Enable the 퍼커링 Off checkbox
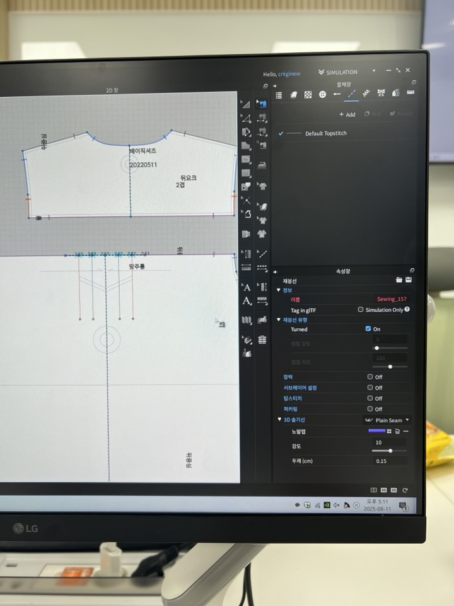The width and height of the screenshot is (454, 606). 370,409
